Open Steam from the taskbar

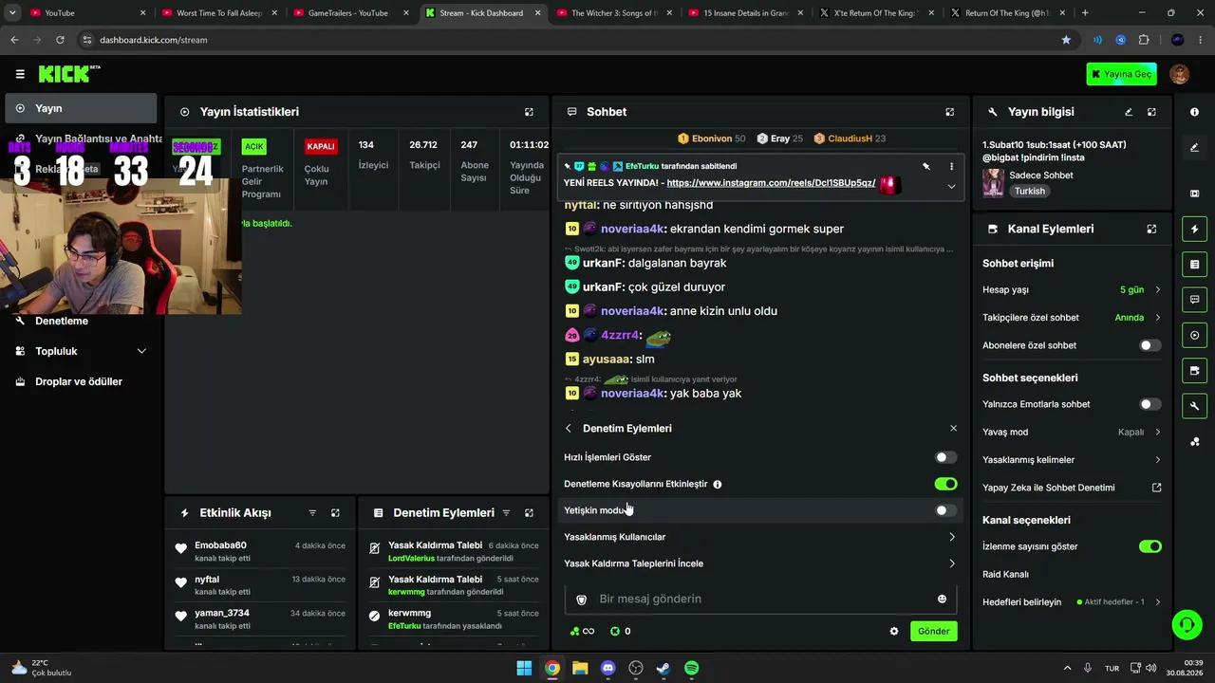664,668
